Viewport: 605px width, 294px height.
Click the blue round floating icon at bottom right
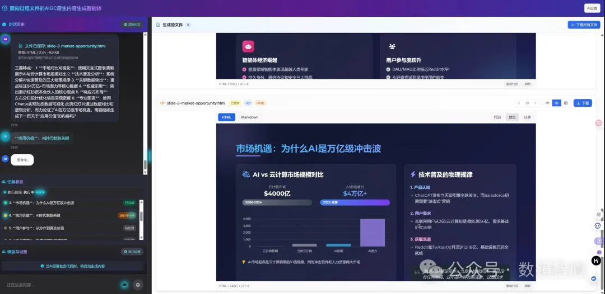coord(594,278)
